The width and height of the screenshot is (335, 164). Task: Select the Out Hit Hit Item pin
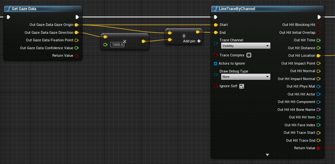(318, 117)
